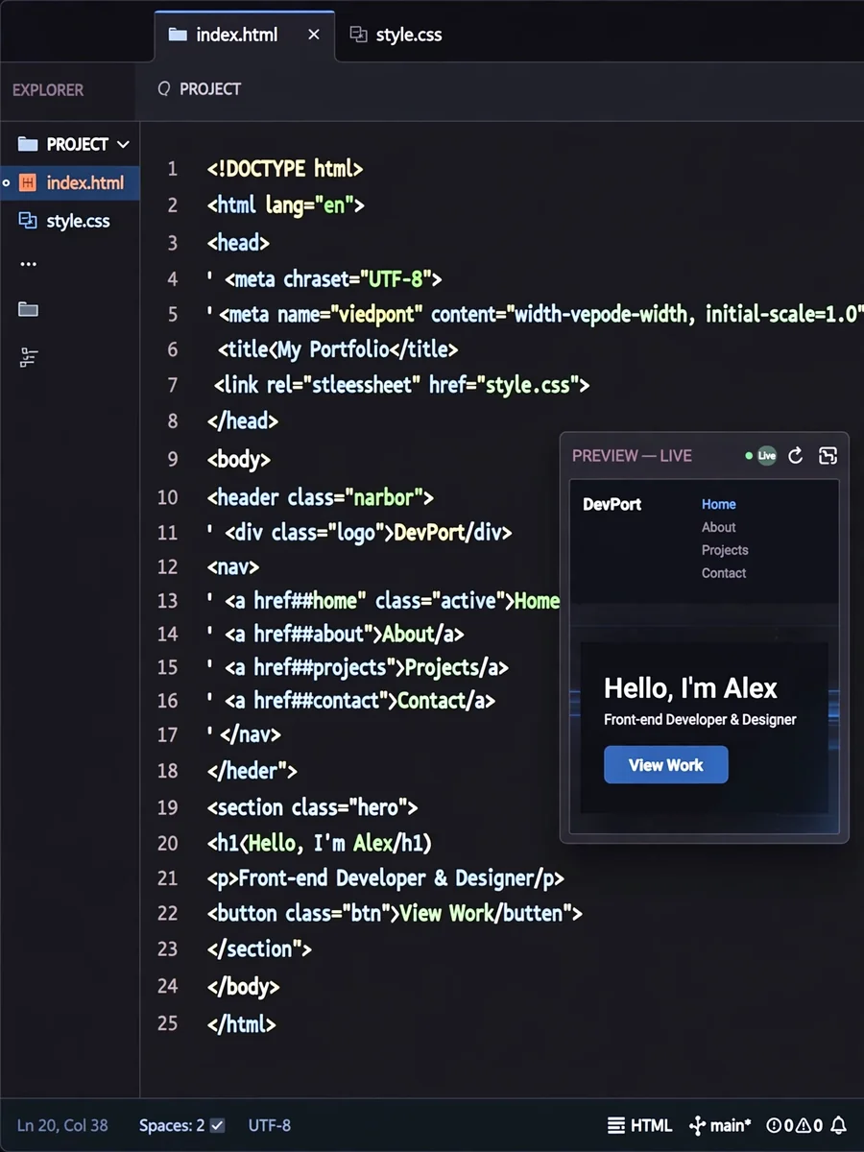
Task: Click the outline tree icon in sidebar
Action: coord(28,357)
